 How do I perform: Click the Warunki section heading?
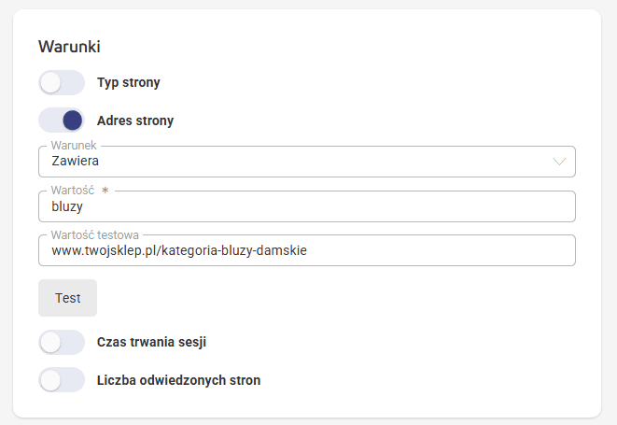(69, 47)
